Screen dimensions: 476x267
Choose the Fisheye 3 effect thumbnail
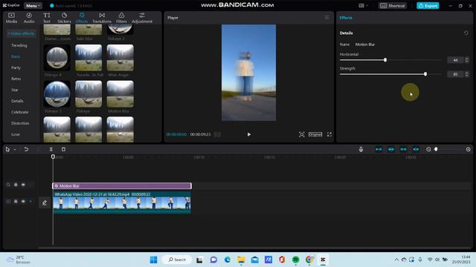click(x=57, y=94)
